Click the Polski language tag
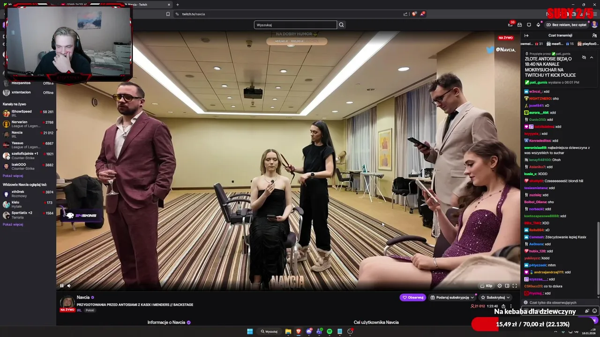This screenshot has height=337, width=600. (x=90, y=310)
